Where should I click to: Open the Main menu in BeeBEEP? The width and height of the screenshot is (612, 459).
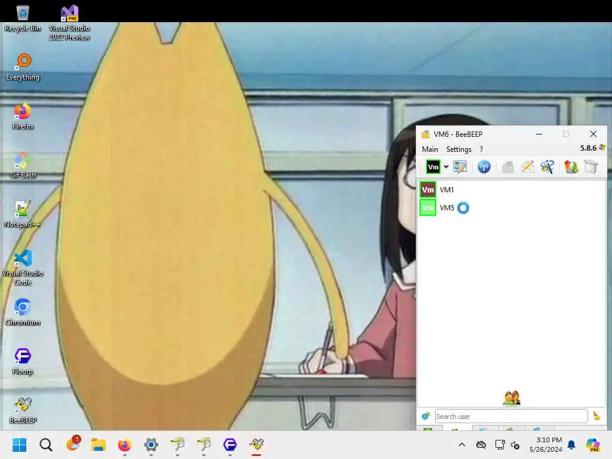coord(430,149)
